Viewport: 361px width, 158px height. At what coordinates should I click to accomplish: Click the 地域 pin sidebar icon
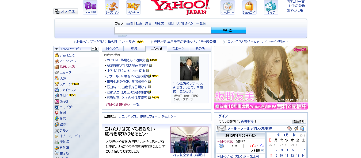point(57,113)
